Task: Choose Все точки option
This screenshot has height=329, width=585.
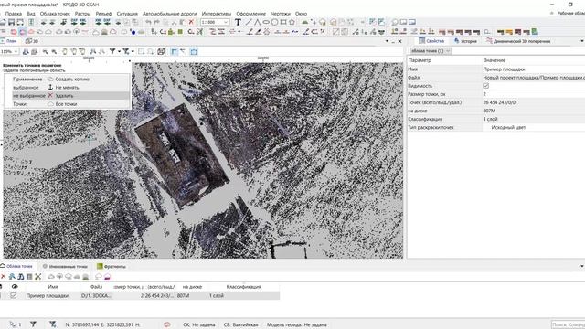Action: [62, 104]
